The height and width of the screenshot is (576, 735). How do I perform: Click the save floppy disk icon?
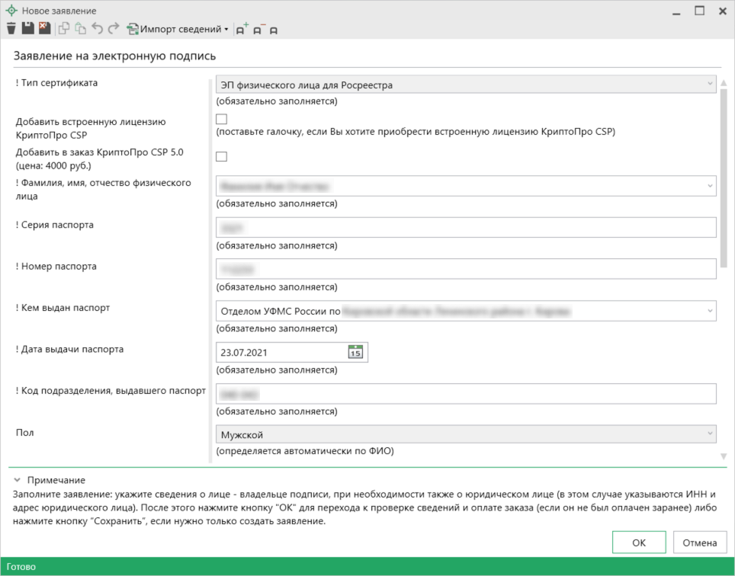click(x=28, y=29)
